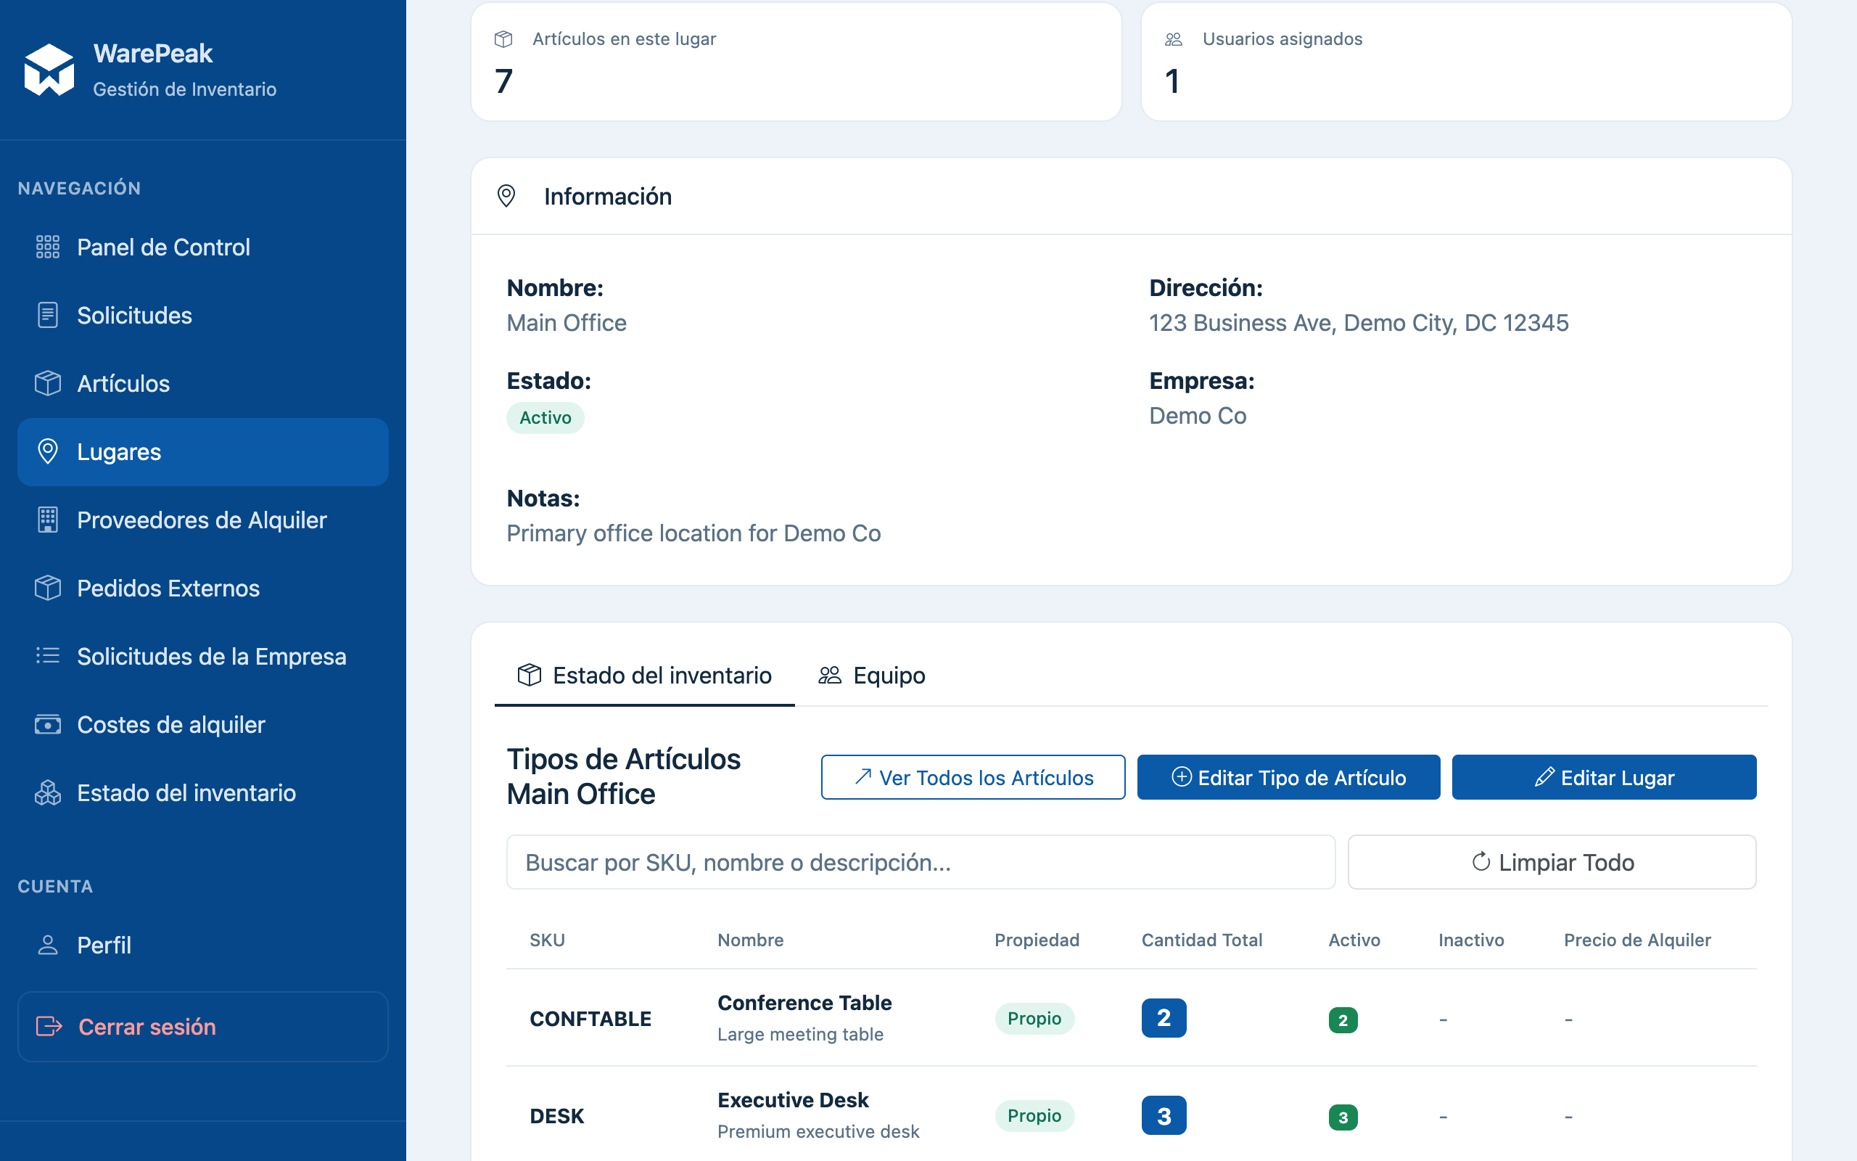Click the Lugares pin icon in sidebar

[x=48, y=451]
